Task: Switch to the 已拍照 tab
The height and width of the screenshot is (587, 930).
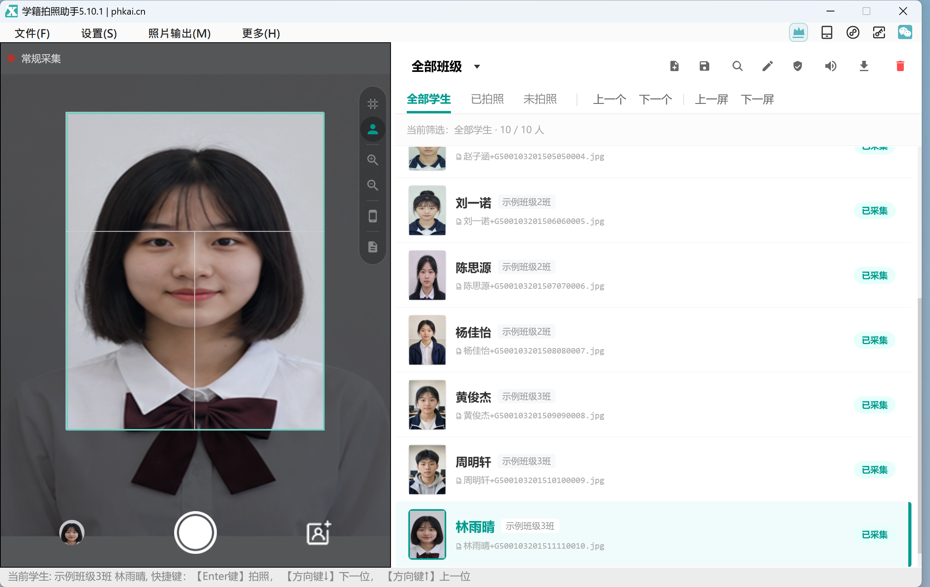Action: tap(487, 99)
